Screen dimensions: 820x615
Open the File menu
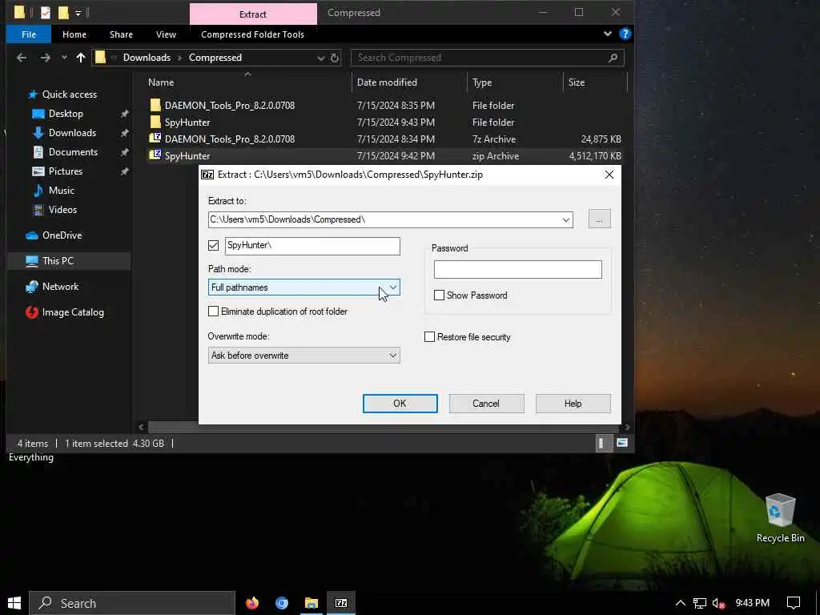[x=29, y=34]
